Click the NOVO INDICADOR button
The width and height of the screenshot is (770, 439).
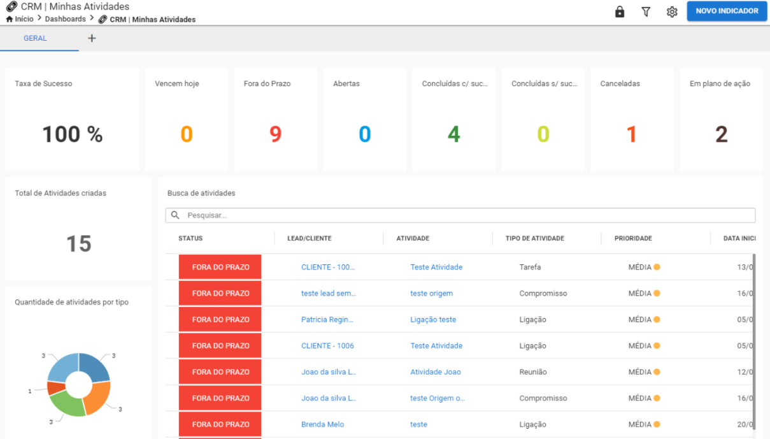coord(727,11)
